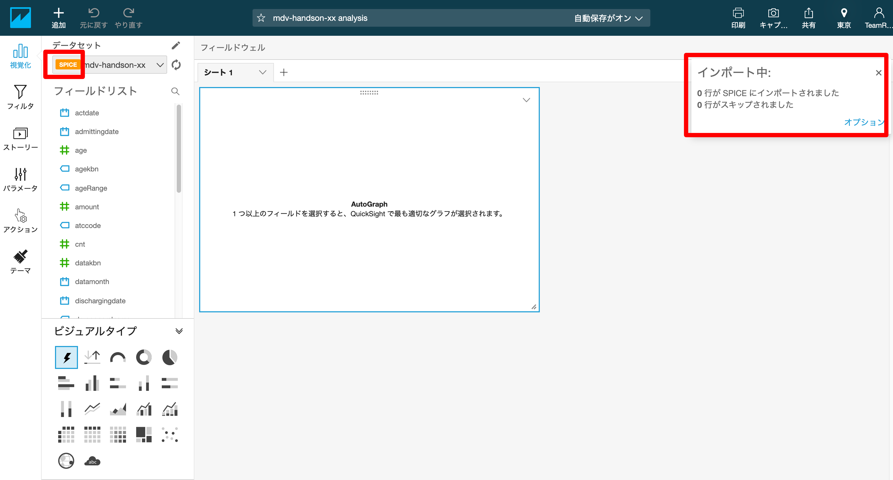This screenshot has height=480, width=893.
Task: Open the 自動保存がオン dropdown
Action: (x=608, y=18)
